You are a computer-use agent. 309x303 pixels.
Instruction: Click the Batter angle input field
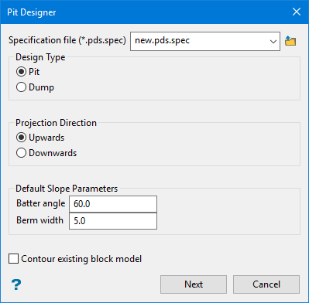coord(113,204)
